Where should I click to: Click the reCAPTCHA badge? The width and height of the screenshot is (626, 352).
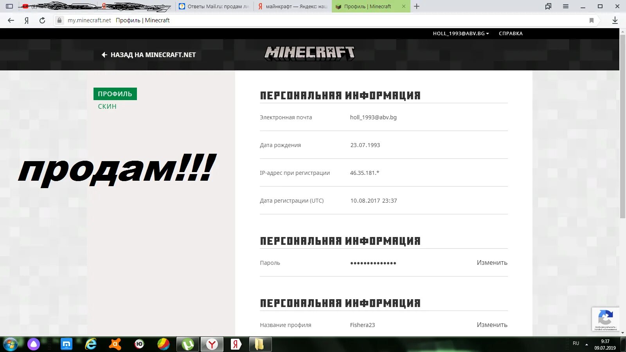606,319
